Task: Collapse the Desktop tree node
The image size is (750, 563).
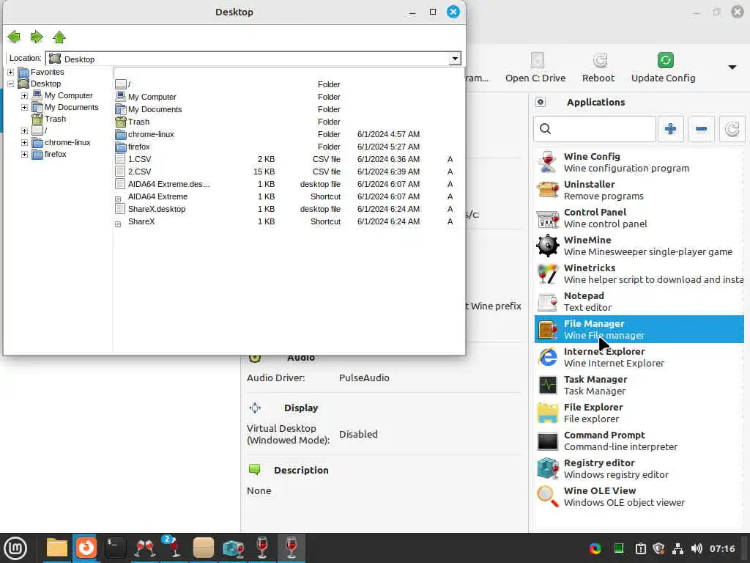Action: pyautogui.click(x=10, y=84)
